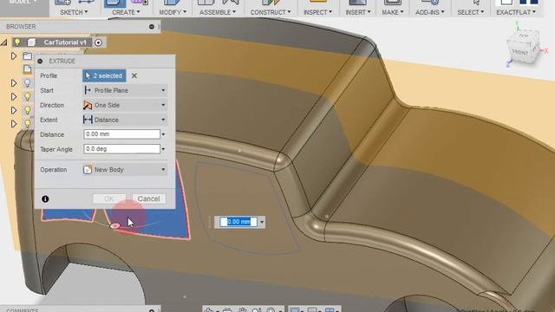Open the Direction 'One Side' dropdown

click(x=125, y=105)
